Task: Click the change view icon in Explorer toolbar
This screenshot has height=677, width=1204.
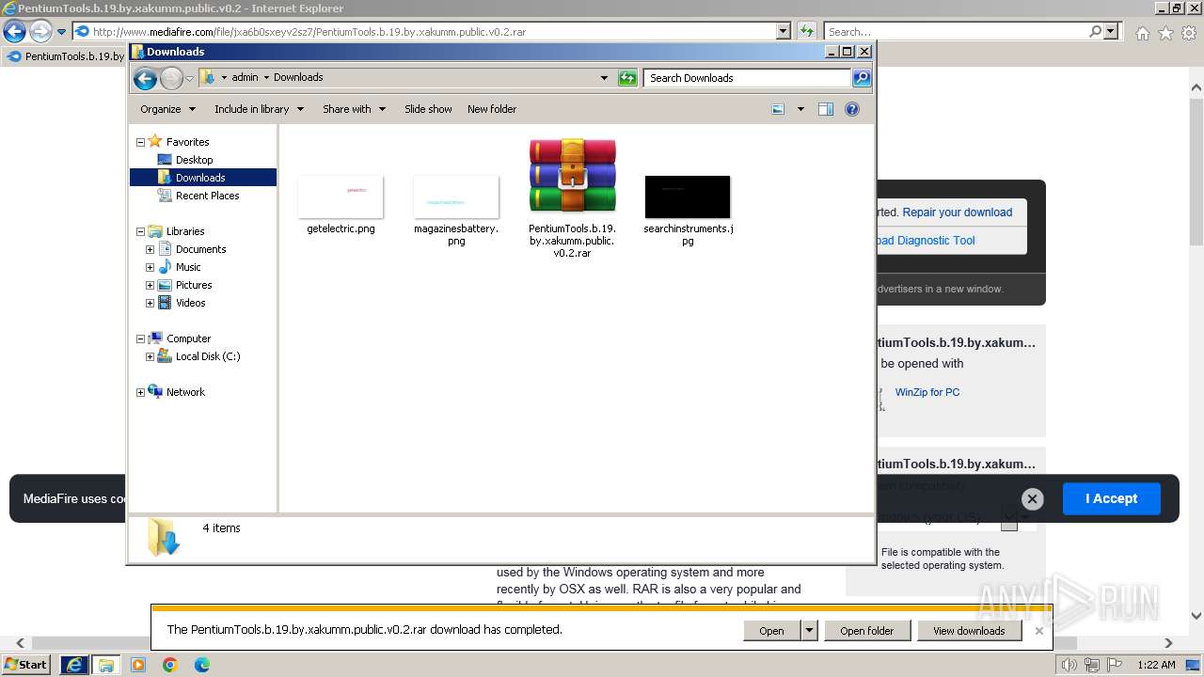Action: [778, 109]
